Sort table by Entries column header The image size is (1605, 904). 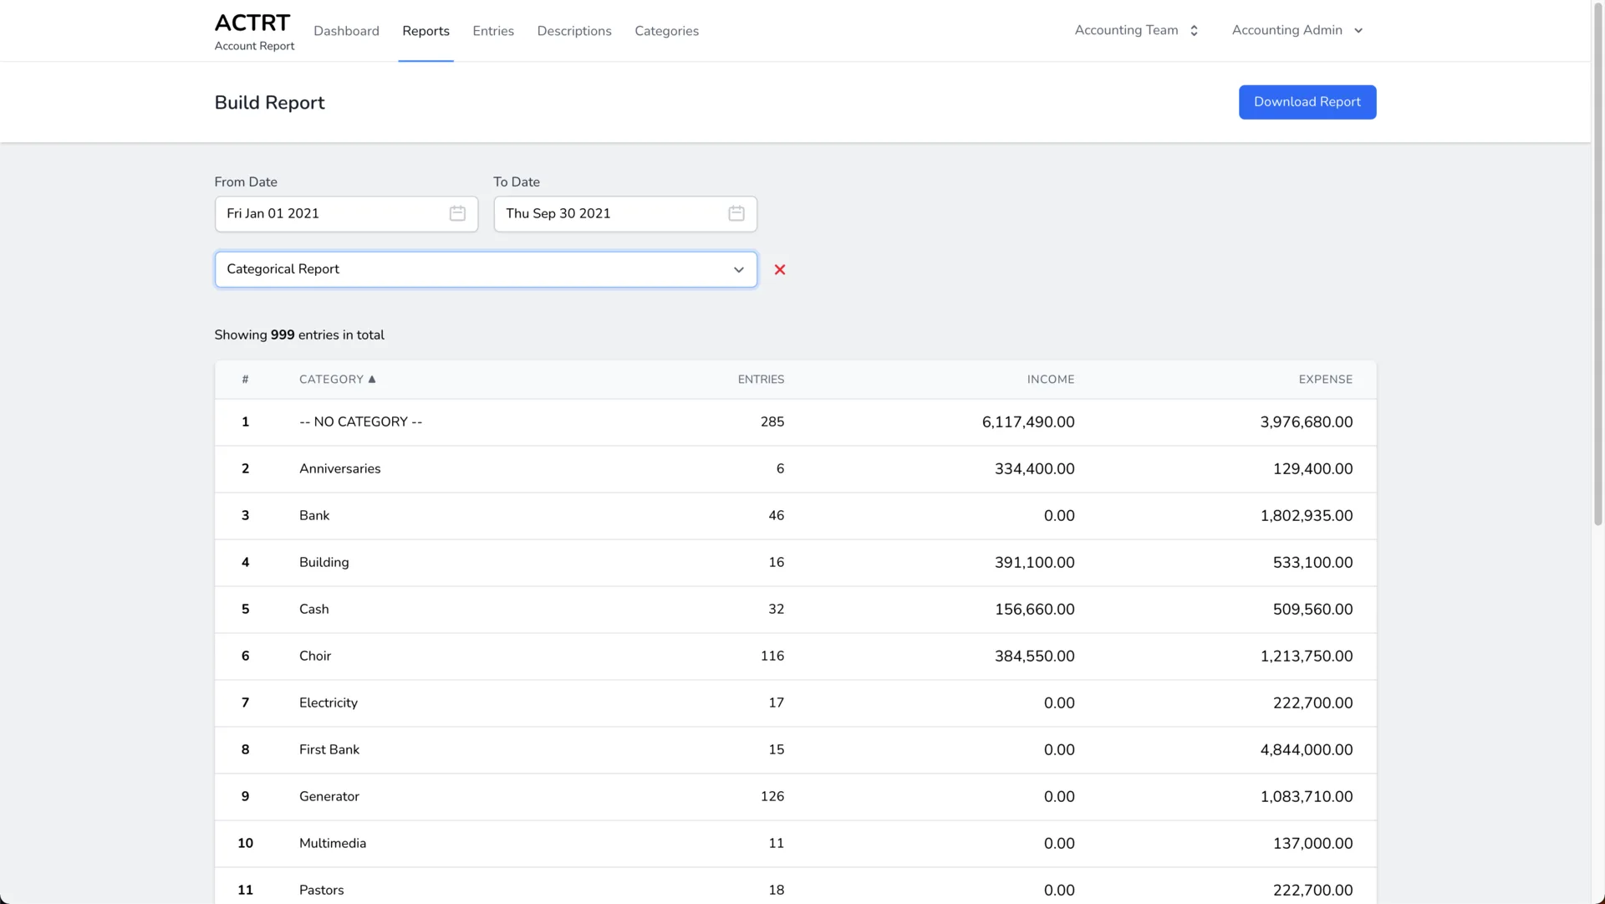761,380
